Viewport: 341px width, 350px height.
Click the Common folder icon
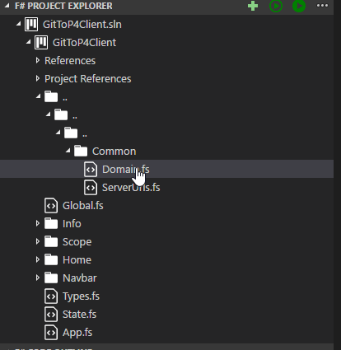coord(81,151)
